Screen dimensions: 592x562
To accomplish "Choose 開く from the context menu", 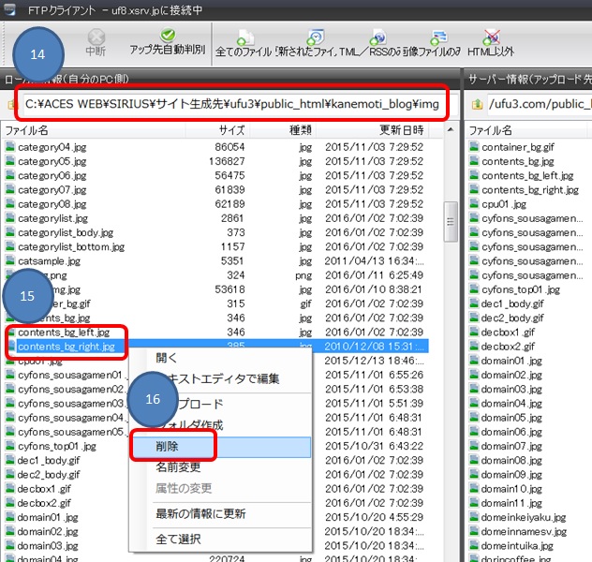I will 167,358.
